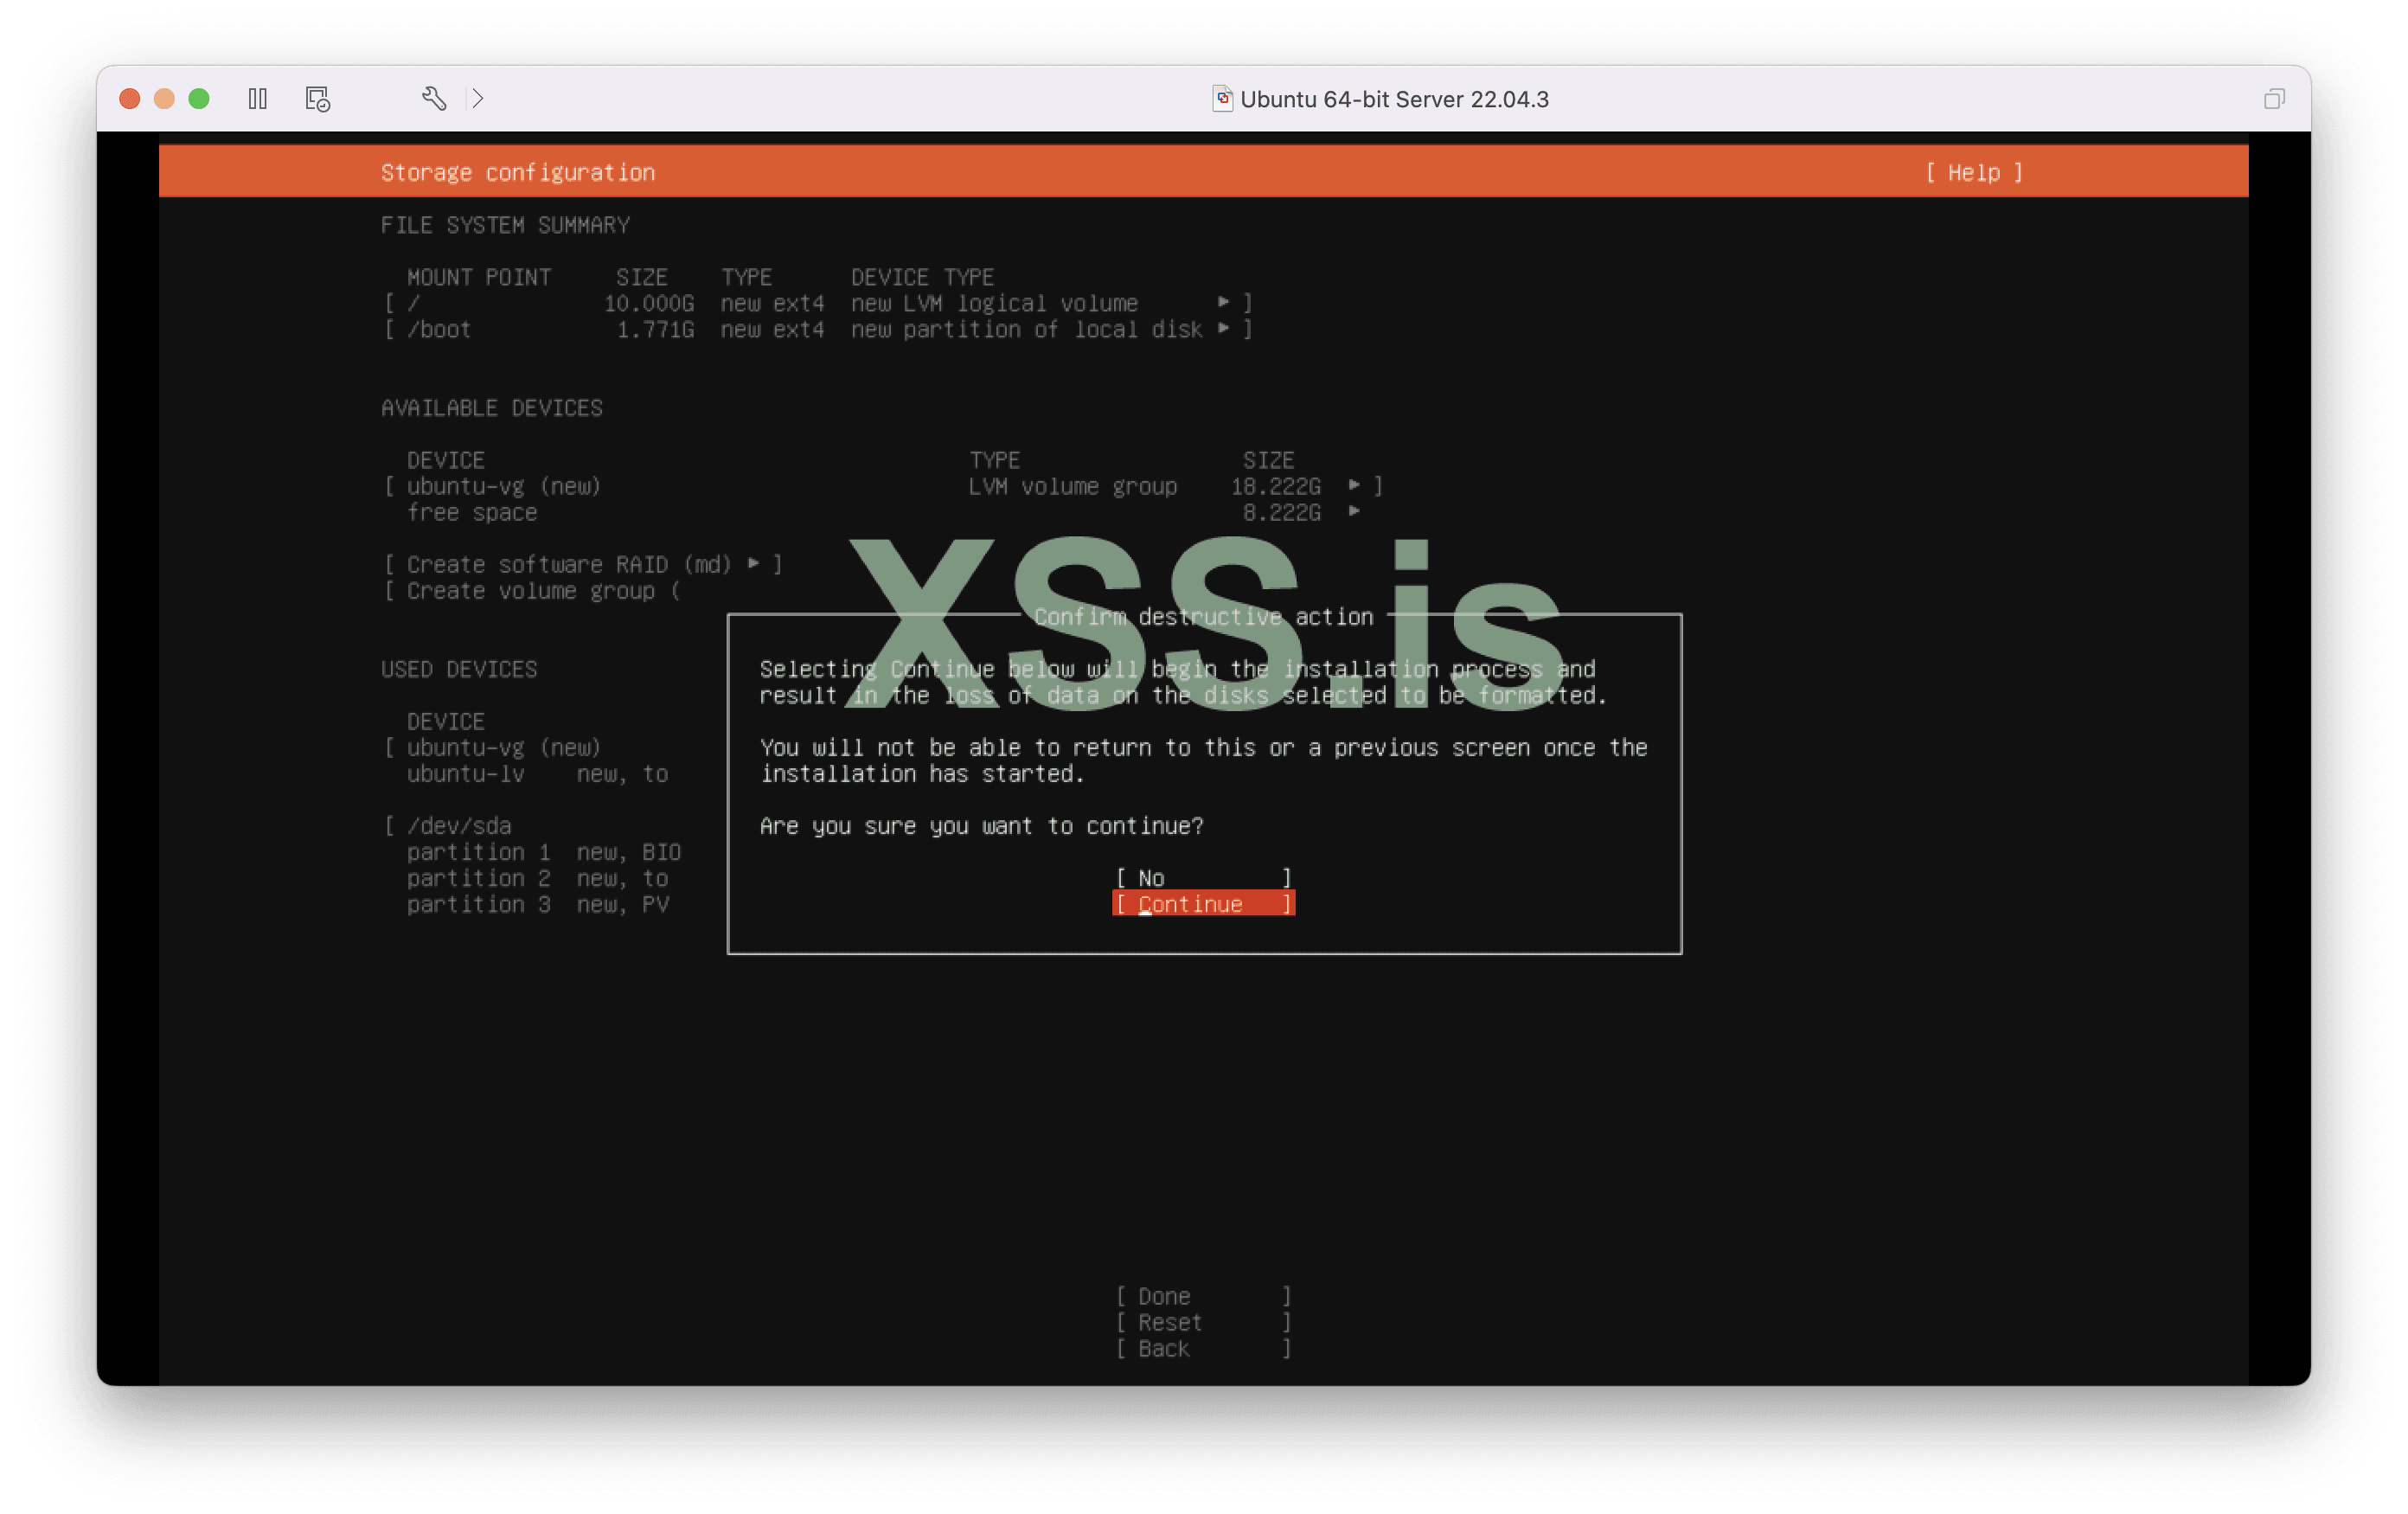This screenshot has width=2408, height=1514.
Task: Click the green fullscreen window button
Action: 199,99
